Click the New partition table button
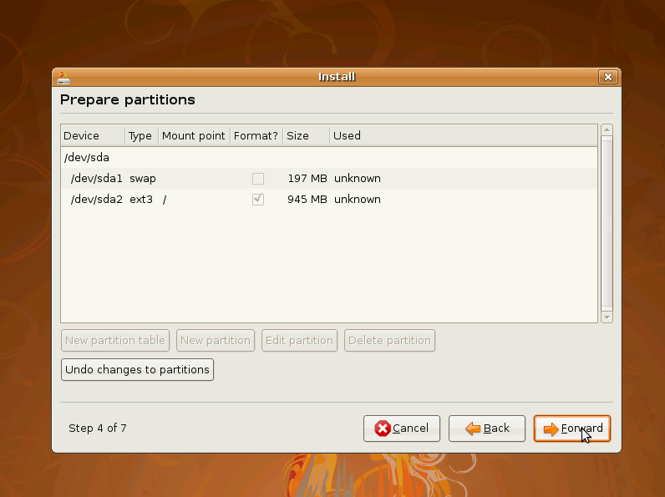Viewport: 665px width, 497px height. tap(115, 341)
